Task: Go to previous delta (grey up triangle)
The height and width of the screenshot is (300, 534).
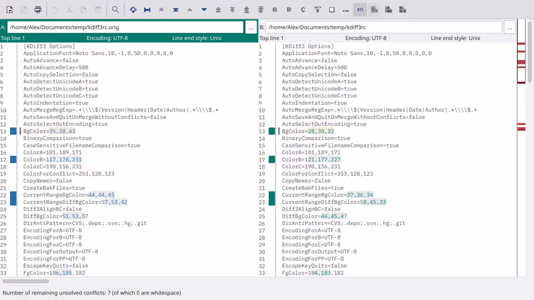Action: coord(190,10)
